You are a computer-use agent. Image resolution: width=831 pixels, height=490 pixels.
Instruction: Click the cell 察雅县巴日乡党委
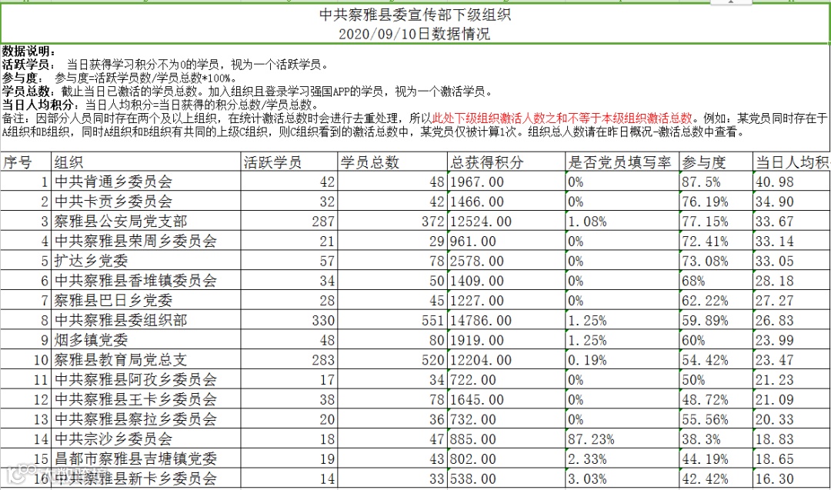pyautogui.click(x=146, y=300)
